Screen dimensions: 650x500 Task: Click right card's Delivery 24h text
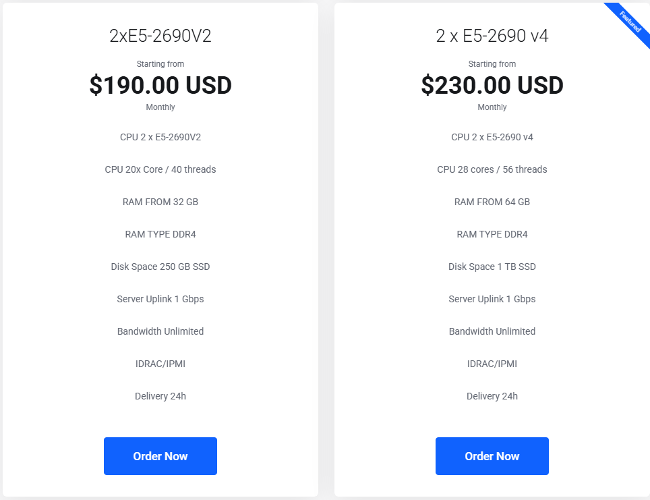(492, 396)
